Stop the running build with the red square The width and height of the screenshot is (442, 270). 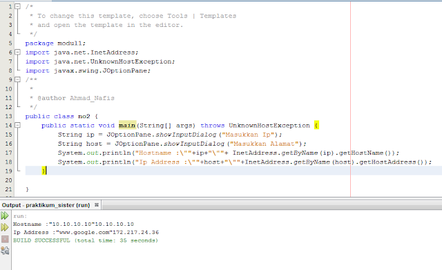coord(5,240)
